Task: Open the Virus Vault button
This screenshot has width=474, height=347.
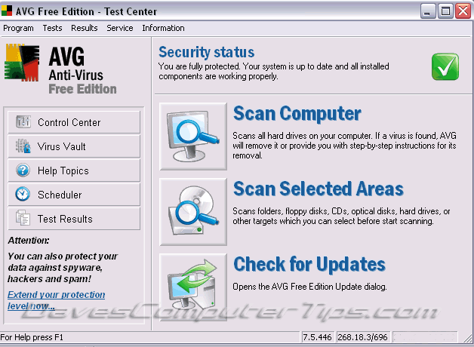Action: point(74,146)
